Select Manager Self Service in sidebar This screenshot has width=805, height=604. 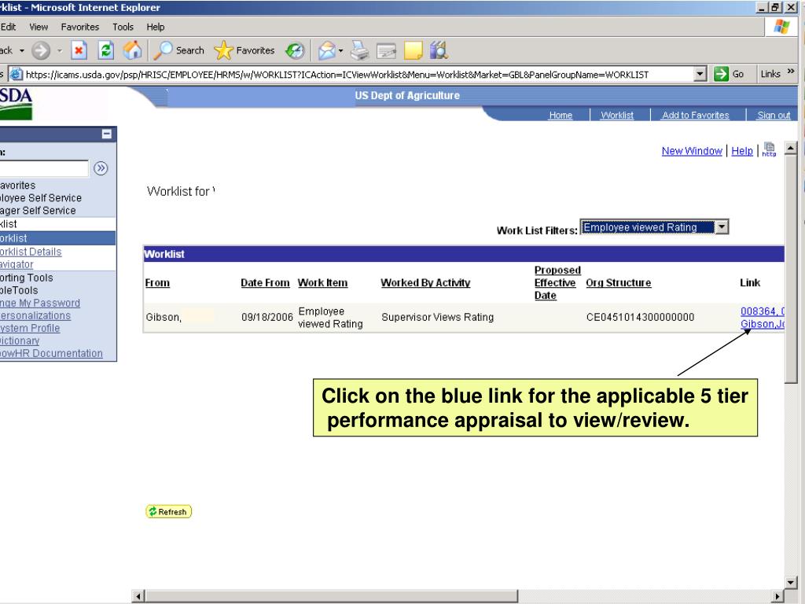(38, 210)
